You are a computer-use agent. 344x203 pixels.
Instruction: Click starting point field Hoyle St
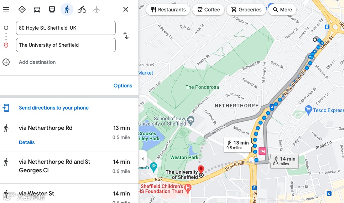coord(66,28)
